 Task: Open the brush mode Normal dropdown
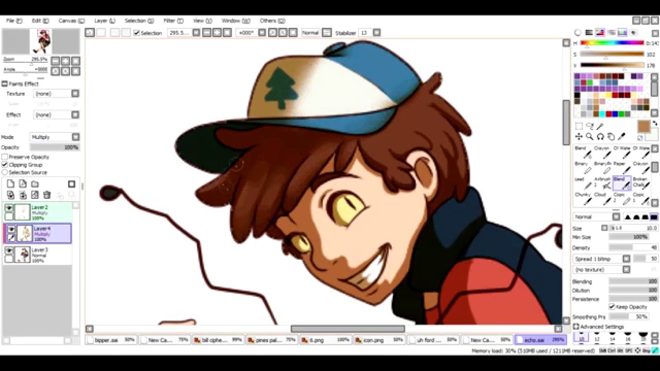pos(616,217)
